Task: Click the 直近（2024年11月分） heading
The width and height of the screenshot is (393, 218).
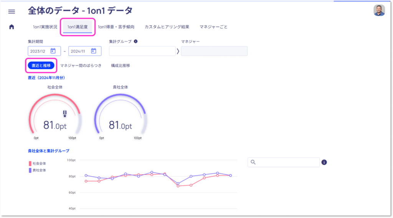Action: (46, 78)
